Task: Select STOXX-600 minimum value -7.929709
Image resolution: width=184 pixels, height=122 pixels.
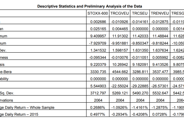Action: pos(98,43)
